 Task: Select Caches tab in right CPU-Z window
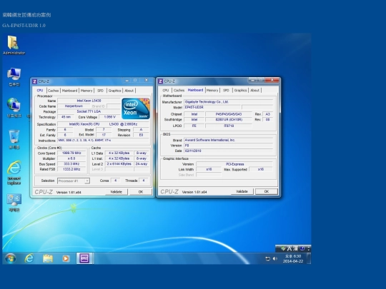tap(179, 90)
